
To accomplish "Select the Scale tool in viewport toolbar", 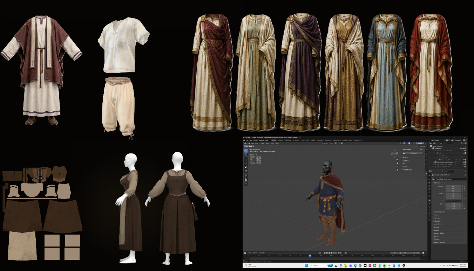I will click(x=246, y=167).
